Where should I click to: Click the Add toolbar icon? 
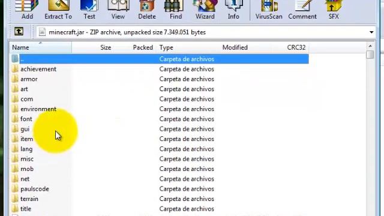(27, 10)
